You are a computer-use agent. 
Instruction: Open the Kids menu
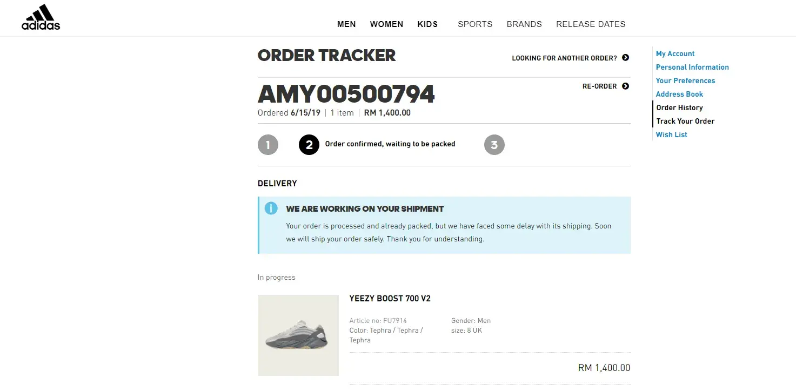427,24
